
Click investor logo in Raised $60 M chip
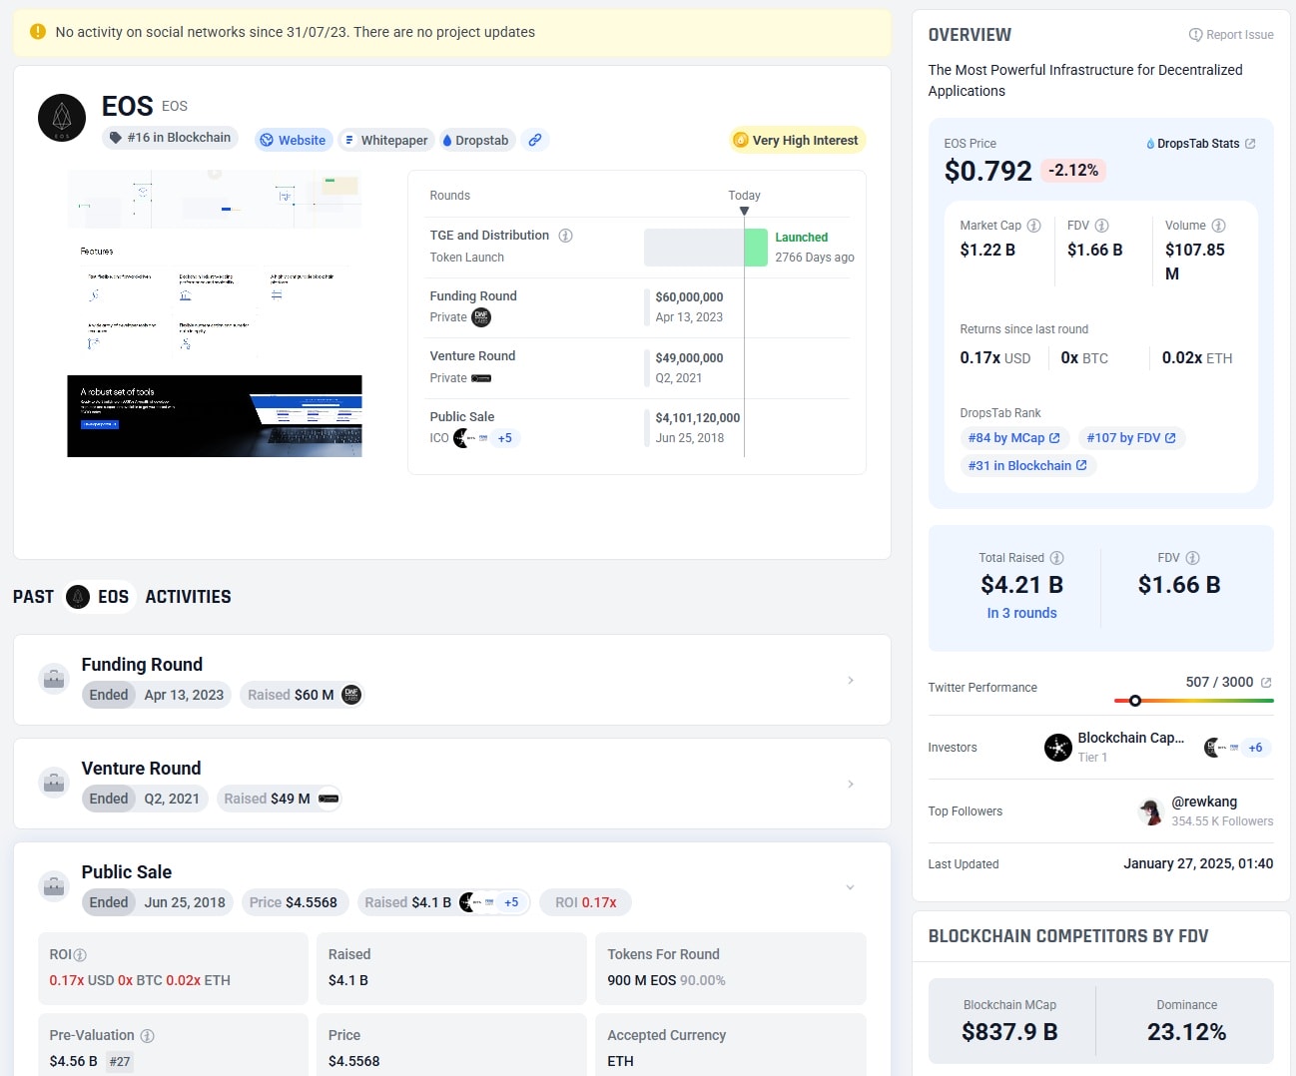click(350, 695)
